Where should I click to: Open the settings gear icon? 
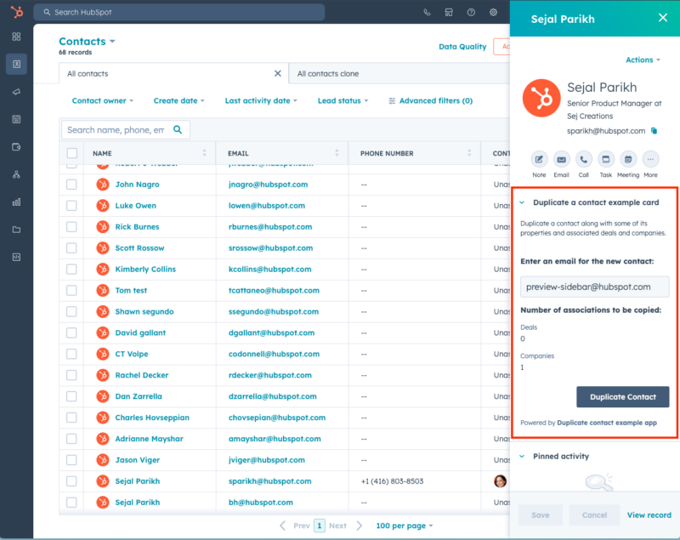tap(493, 12)
